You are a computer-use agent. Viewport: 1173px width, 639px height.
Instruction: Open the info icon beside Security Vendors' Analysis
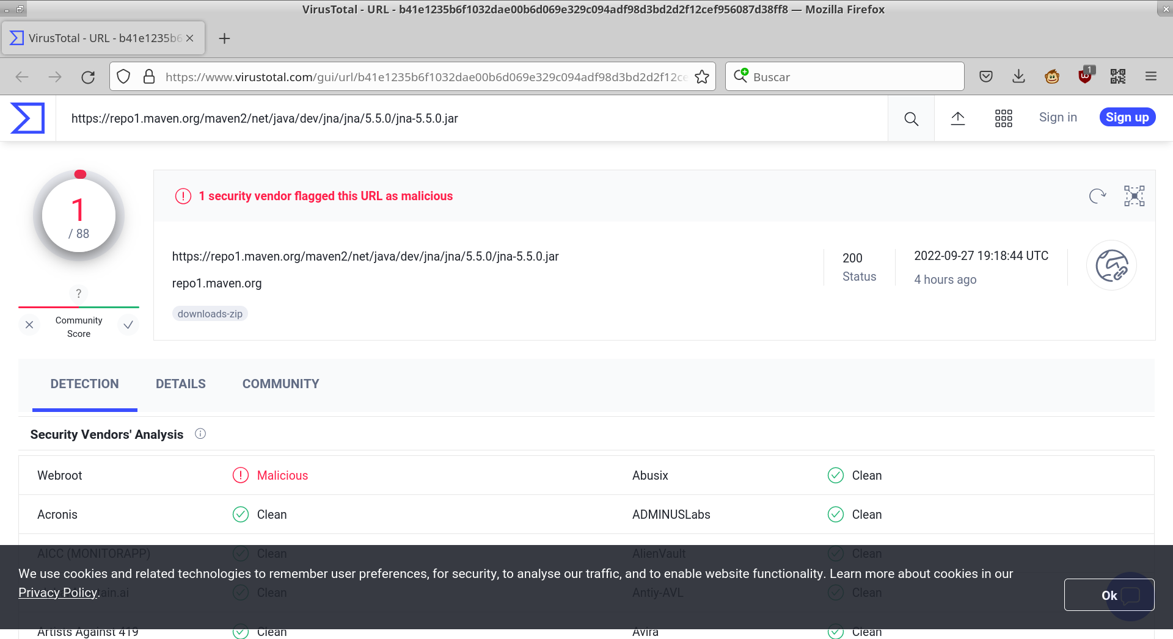click(x=200, y=433)
